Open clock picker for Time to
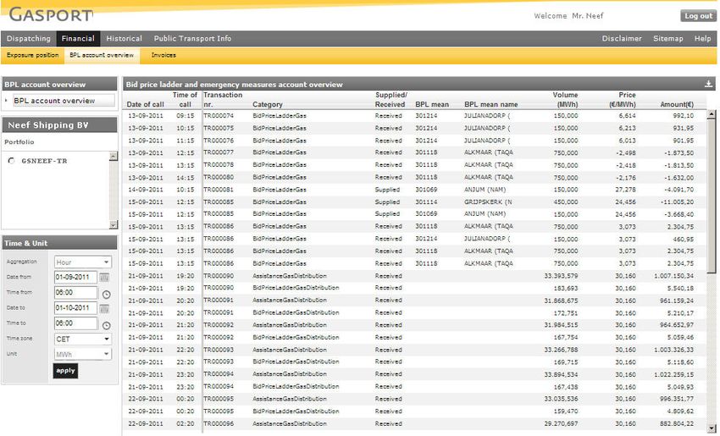 point(106,325)
